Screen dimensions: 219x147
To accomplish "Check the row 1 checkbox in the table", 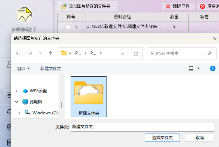I will 68,26.
